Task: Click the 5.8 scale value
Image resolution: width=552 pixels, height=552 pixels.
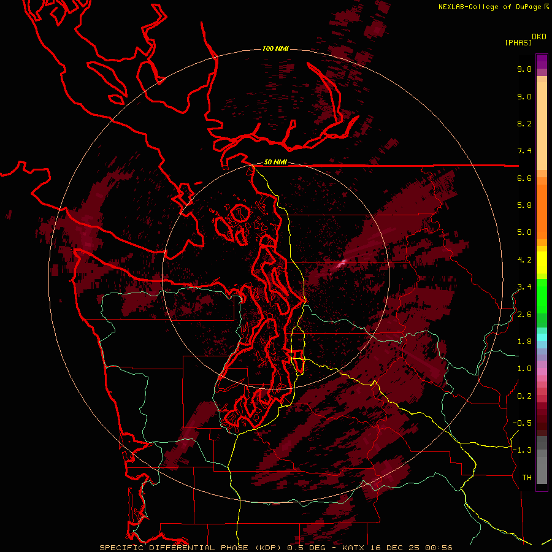Action: (x=524, y=205)
